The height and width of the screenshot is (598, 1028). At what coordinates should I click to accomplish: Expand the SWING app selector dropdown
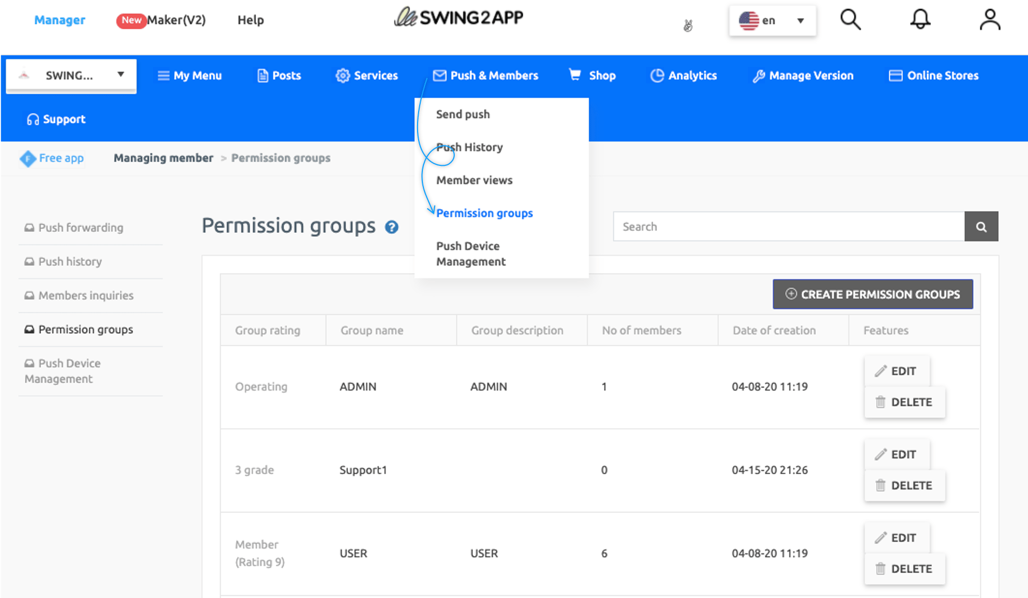coord(71,75)
